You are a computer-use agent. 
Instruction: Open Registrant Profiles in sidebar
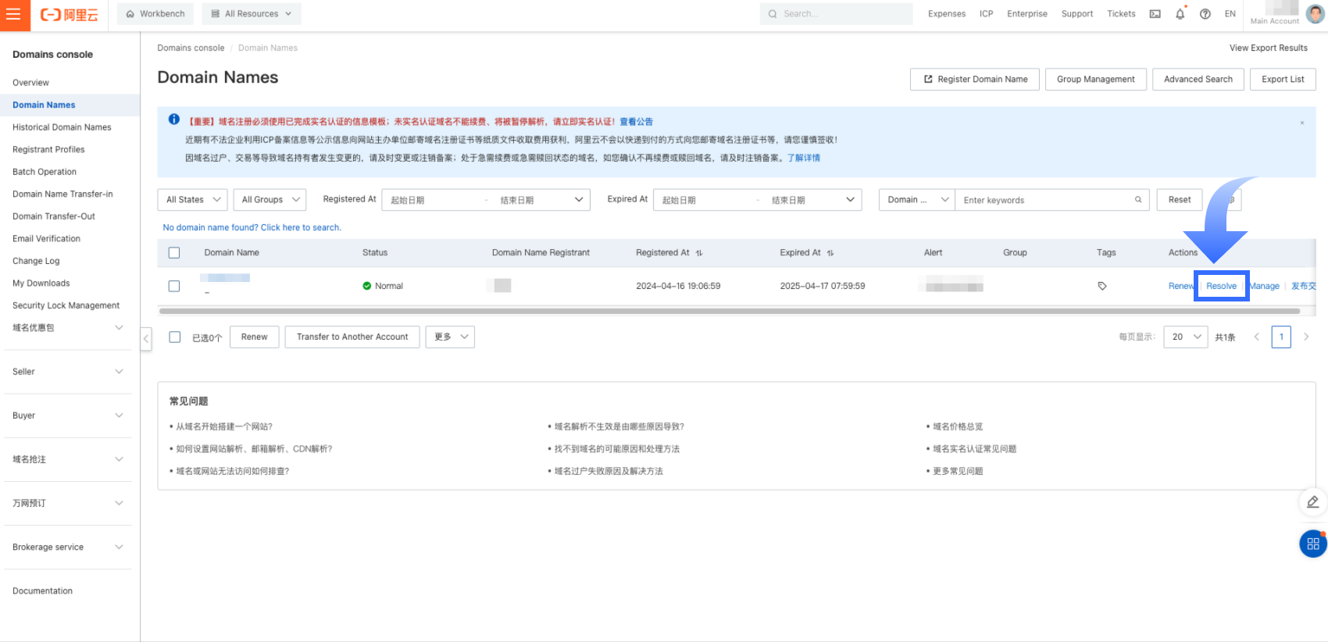coord(48,149)
